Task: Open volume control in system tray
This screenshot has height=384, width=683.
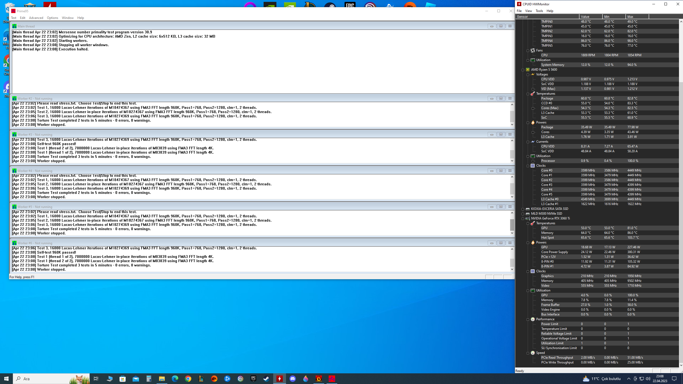Action: [648, 379]
